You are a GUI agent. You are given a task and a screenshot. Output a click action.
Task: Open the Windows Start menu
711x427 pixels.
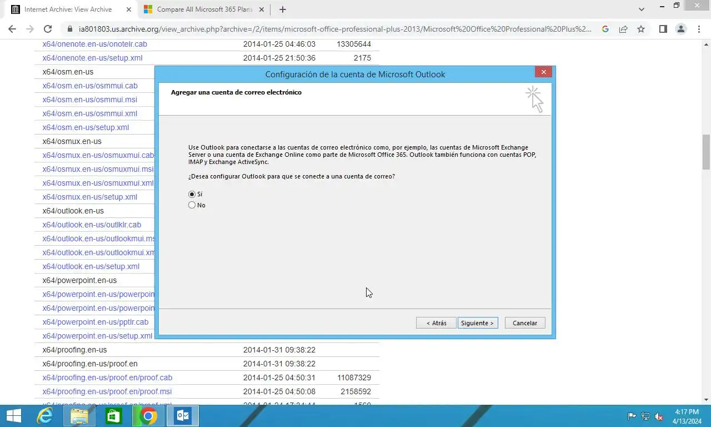click(14, 416)
